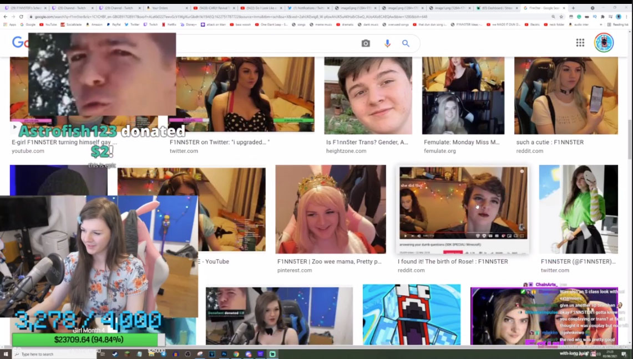Switch to the image1.png tab

pyautogui.click(x=450, y=8)
